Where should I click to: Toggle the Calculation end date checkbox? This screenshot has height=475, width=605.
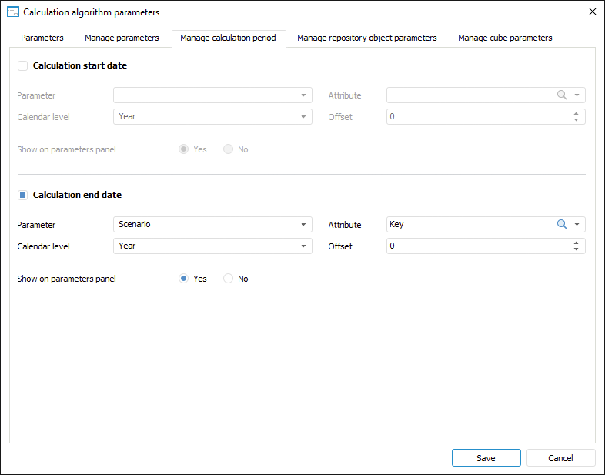(23, 196)
